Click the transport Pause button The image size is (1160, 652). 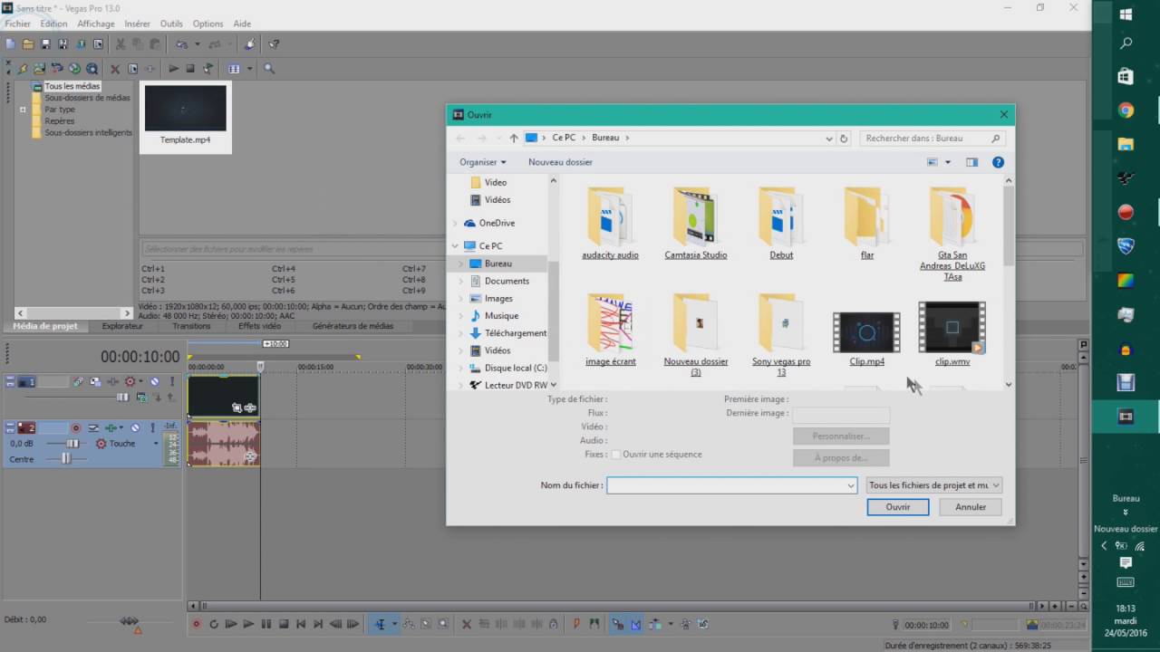click(x=266, y=624)
